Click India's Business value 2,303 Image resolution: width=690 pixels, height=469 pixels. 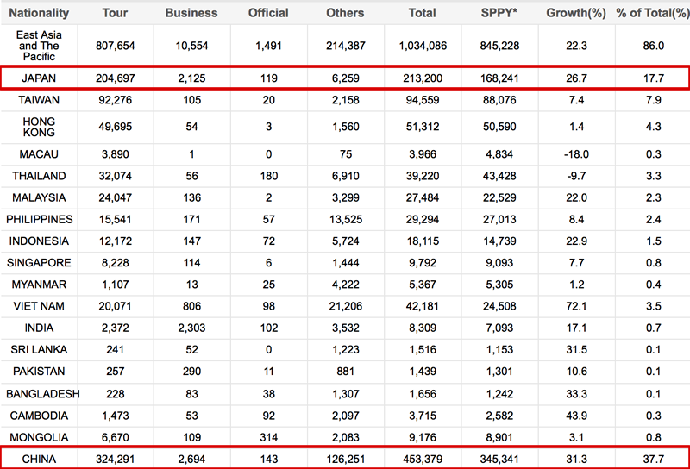(x=191, y=328)
